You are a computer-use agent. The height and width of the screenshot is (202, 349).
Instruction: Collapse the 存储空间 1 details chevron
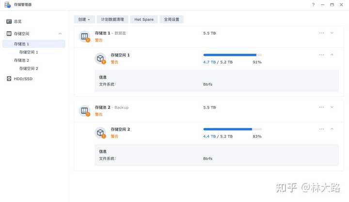(x=332, y=55)
